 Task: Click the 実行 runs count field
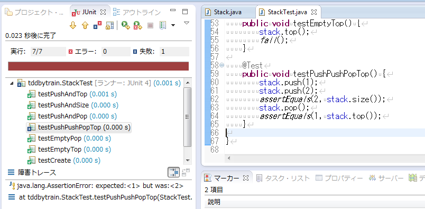coord(48,52)
